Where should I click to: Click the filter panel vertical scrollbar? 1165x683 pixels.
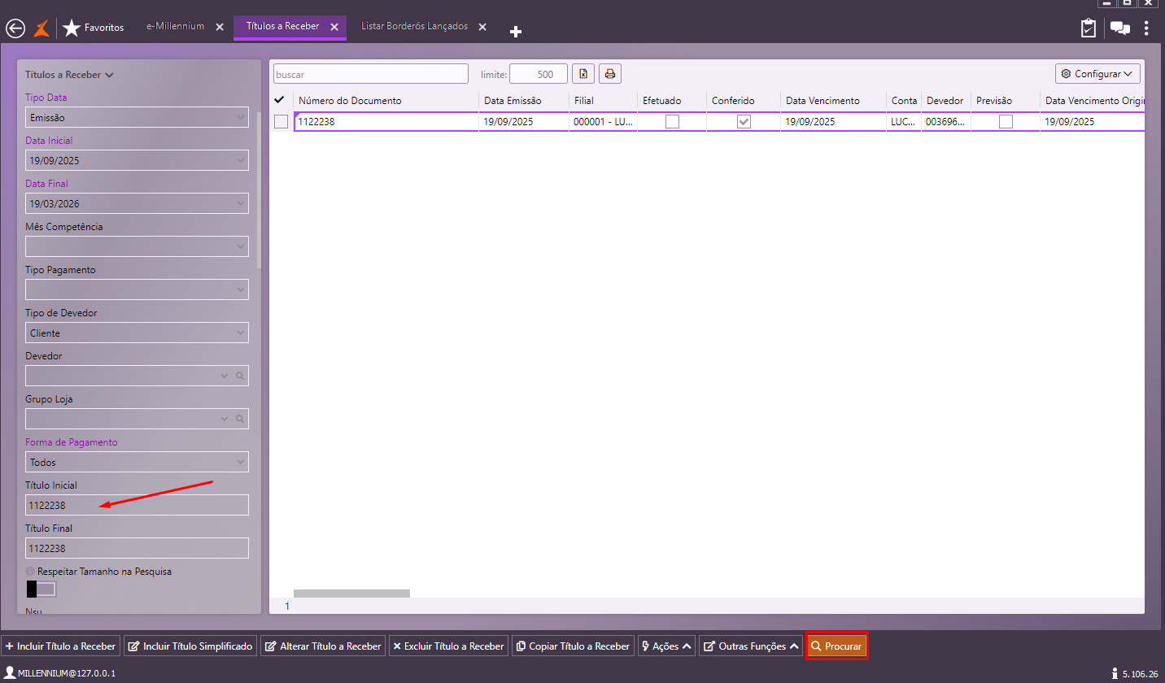coord(260,190)
